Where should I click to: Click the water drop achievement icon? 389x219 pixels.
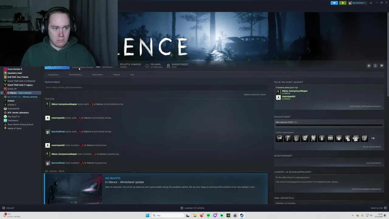click(322, 138)
